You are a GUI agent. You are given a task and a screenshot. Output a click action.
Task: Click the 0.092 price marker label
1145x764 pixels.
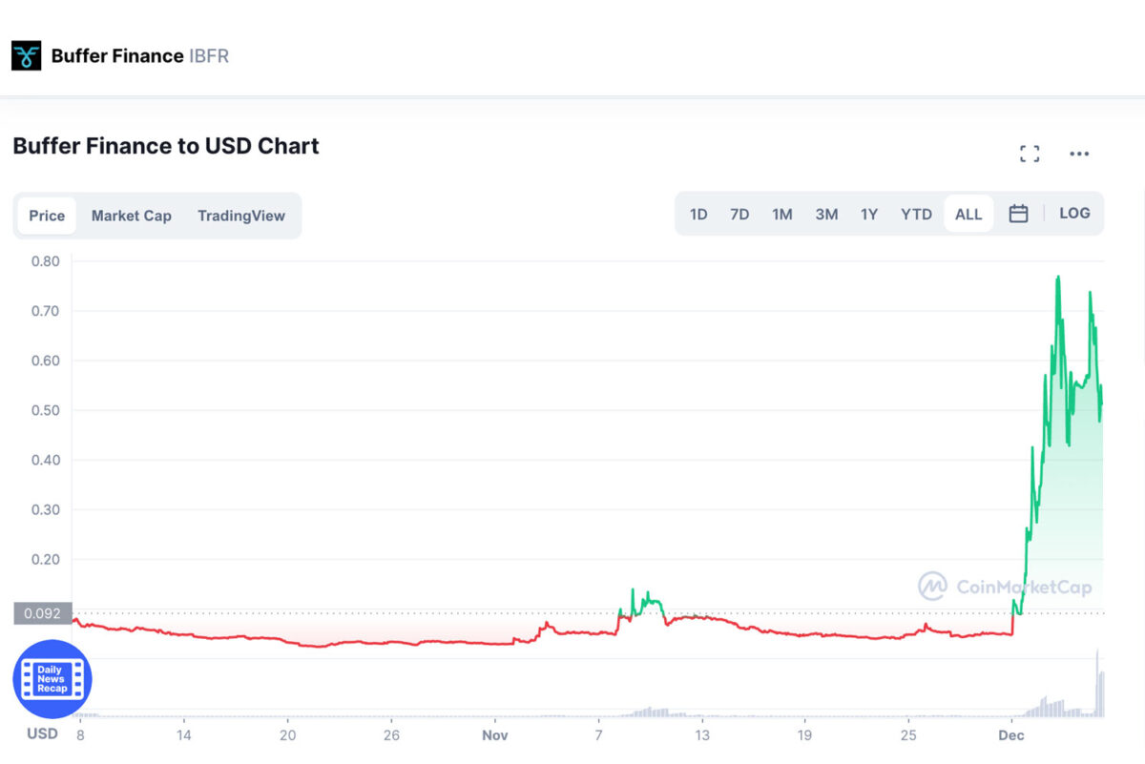43,613
